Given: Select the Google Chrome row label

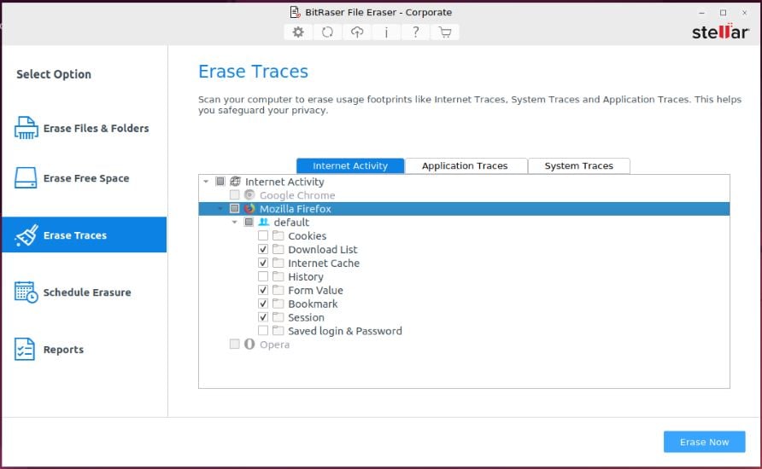Looking at the screenshot, I should 297,195.
